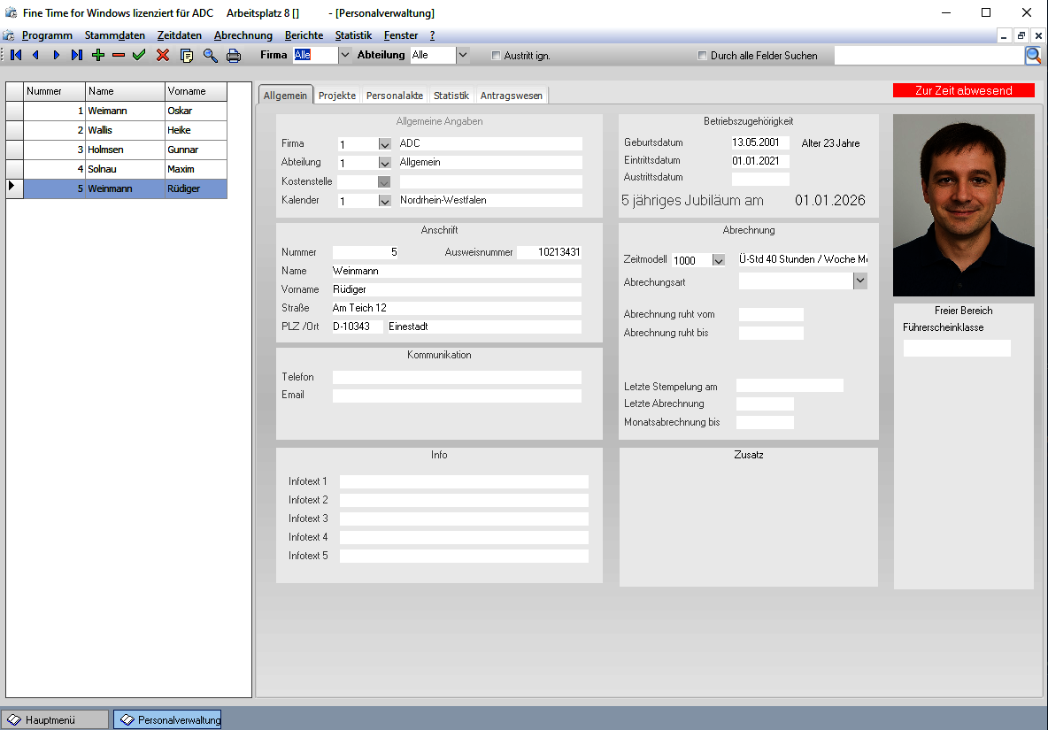Viewport: 1048px width, 730px height.
Task: Enable the 'Austritt ign.' checkbox
Action: tap(497, 56)
